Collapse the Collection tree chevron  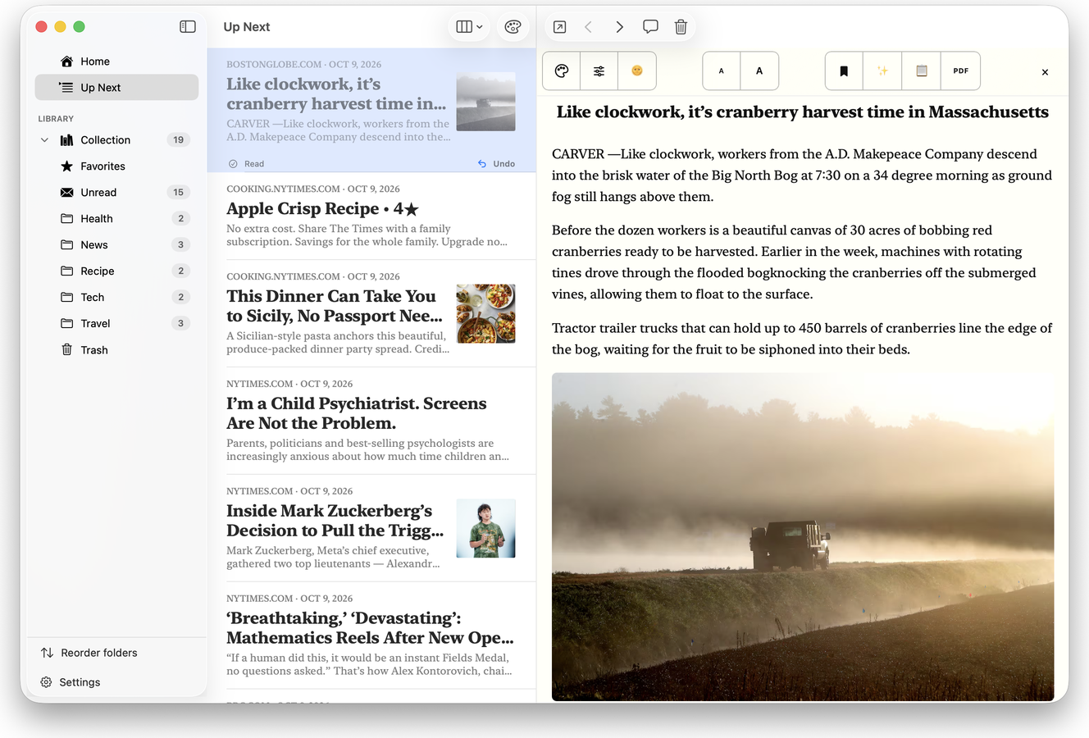pyautogui.click(x=45, y=140)
